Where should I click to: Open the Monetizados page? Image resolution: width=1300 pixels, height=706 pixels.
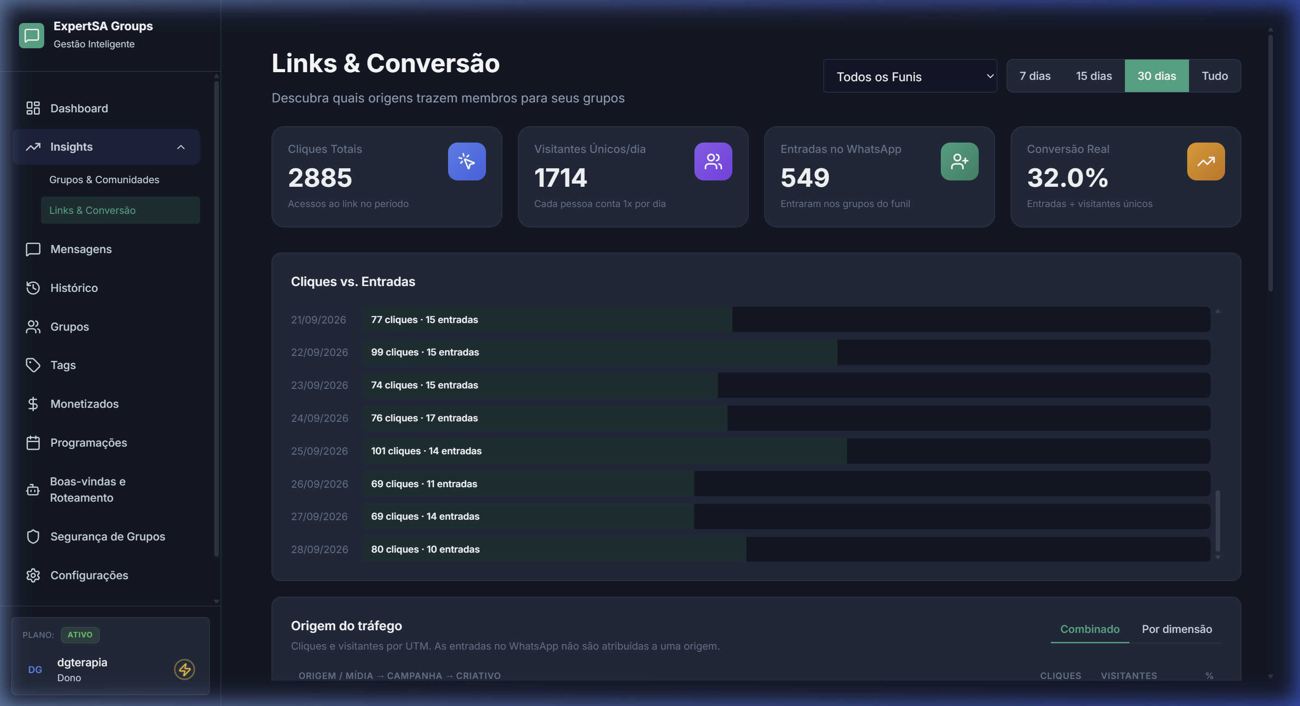point(106,404)
